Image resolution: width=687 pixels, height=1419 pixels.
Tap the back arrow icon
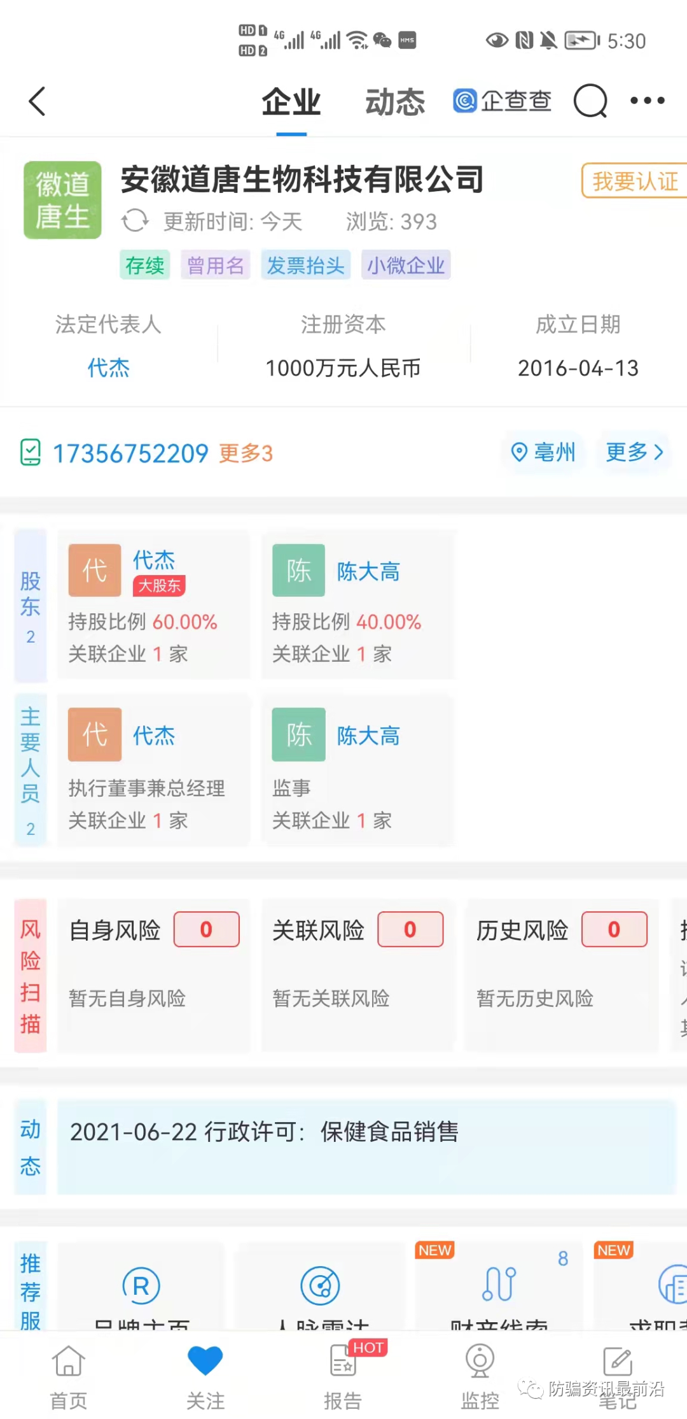[37, 101]
